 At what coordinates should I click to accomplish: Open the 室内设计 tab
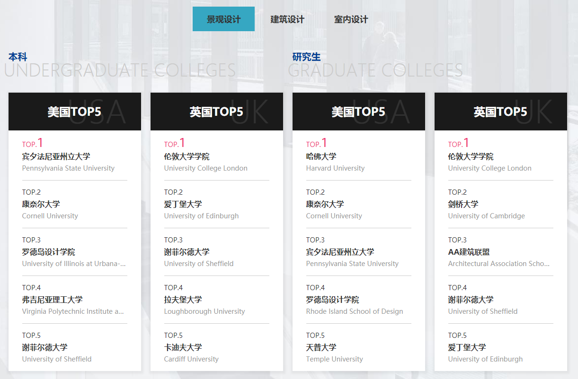351,19
